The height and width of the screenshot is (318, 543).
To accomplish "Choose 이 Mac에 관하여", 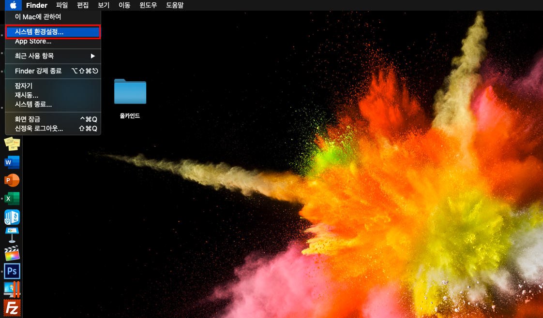I will tap(53, 16).
